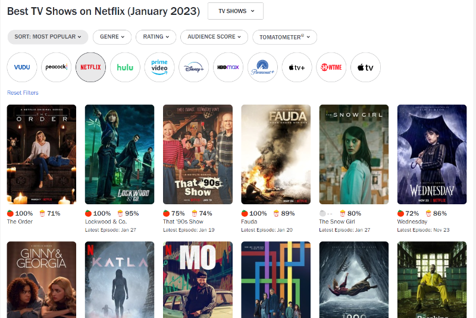Screen dimensions: 476x318
Task: Open The Snow Girl poster thumbnail
Action: point(353,154)
